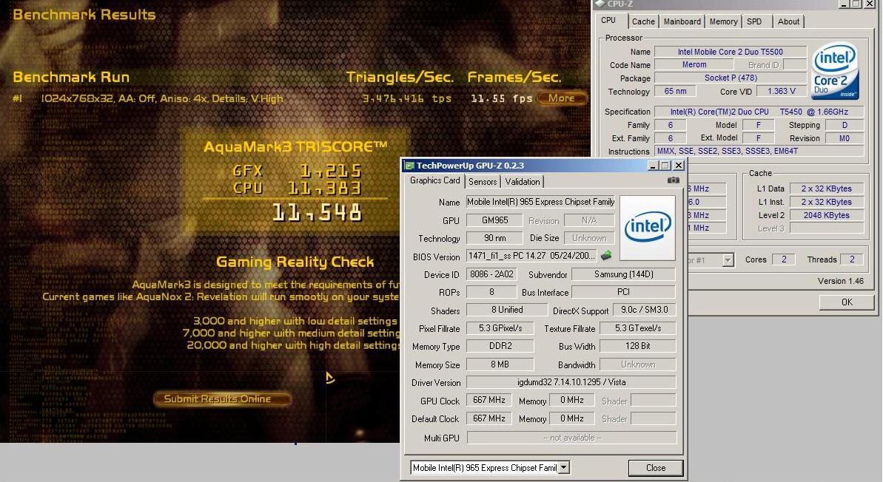Click the Technology value 65 nm in CPU-Z
Viewport: 883px width, 482px height.
(x=675, y=91)
